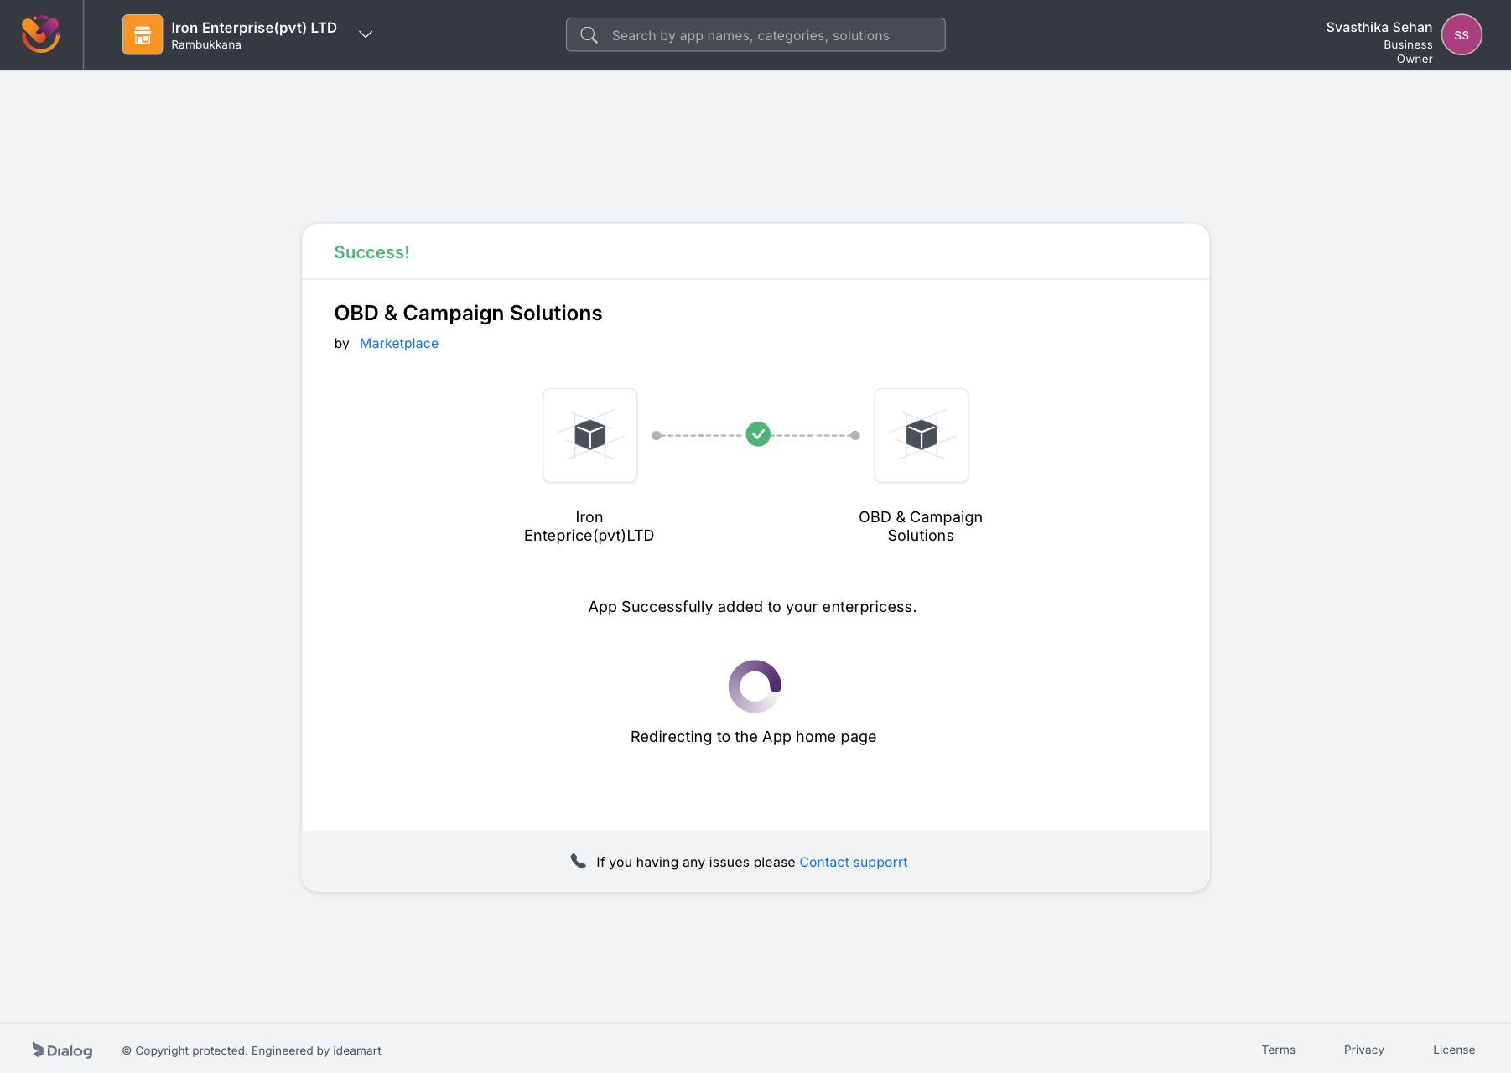Click the marketplace heart logo in header
Screen dimensions: 1511x1073
coord(40,34)
